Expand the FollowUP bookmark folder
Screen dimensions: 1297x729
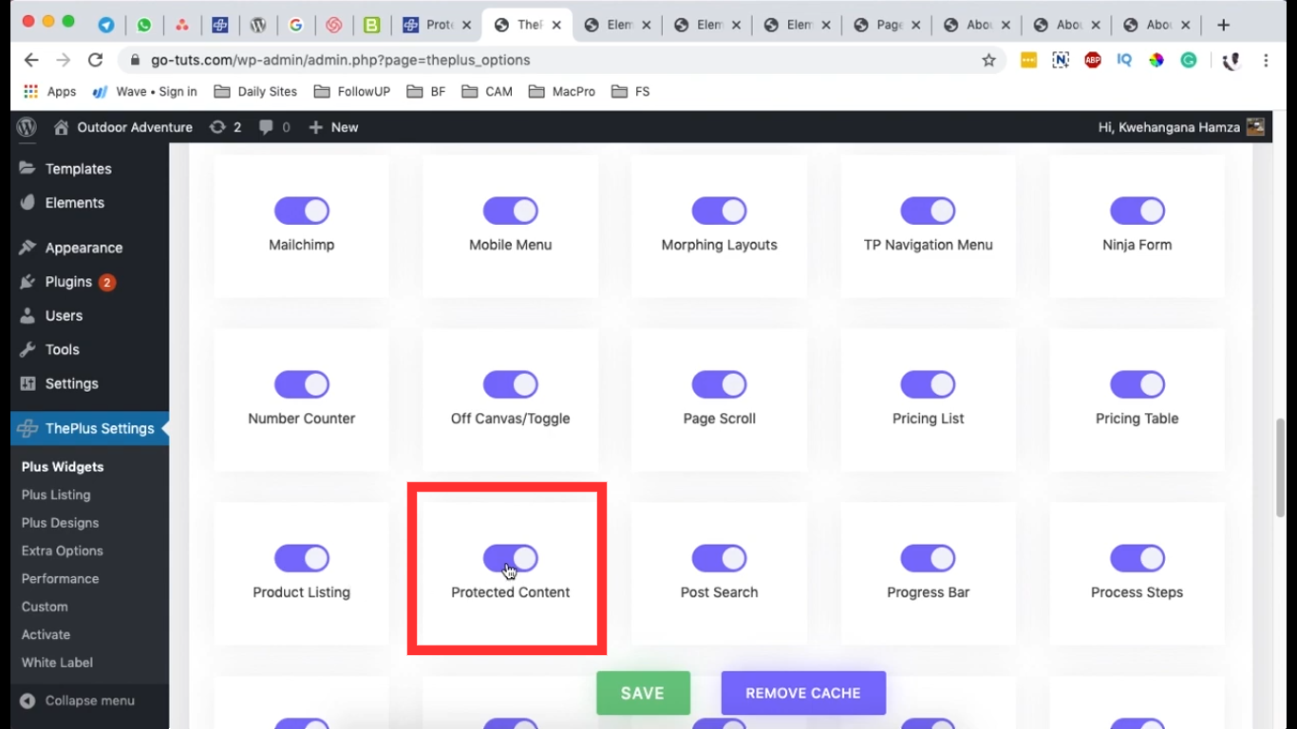coord(352,91)
